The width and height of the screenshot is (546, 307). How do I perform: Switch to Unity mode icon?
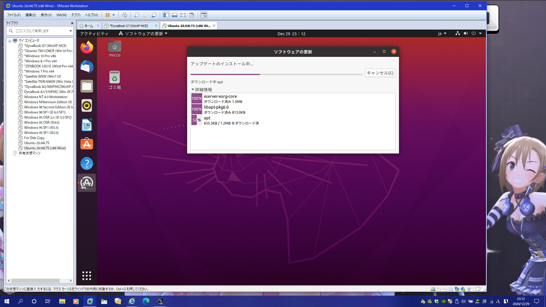[192, 15]
